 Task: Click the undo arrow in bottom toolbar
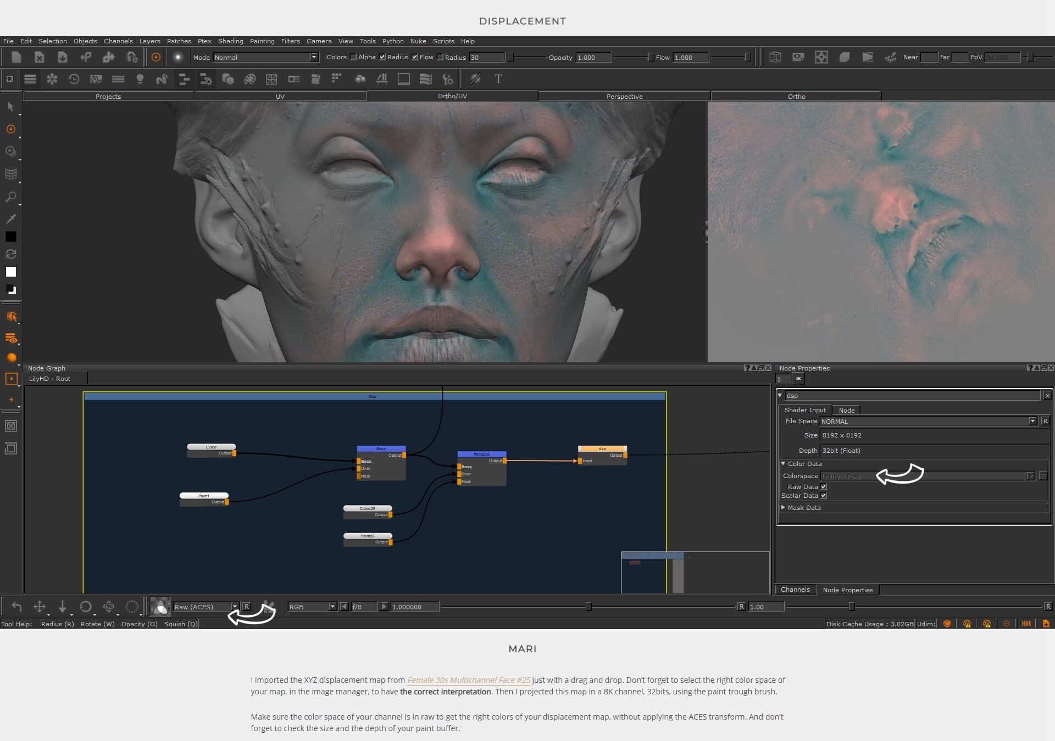(x=16, y=607)
